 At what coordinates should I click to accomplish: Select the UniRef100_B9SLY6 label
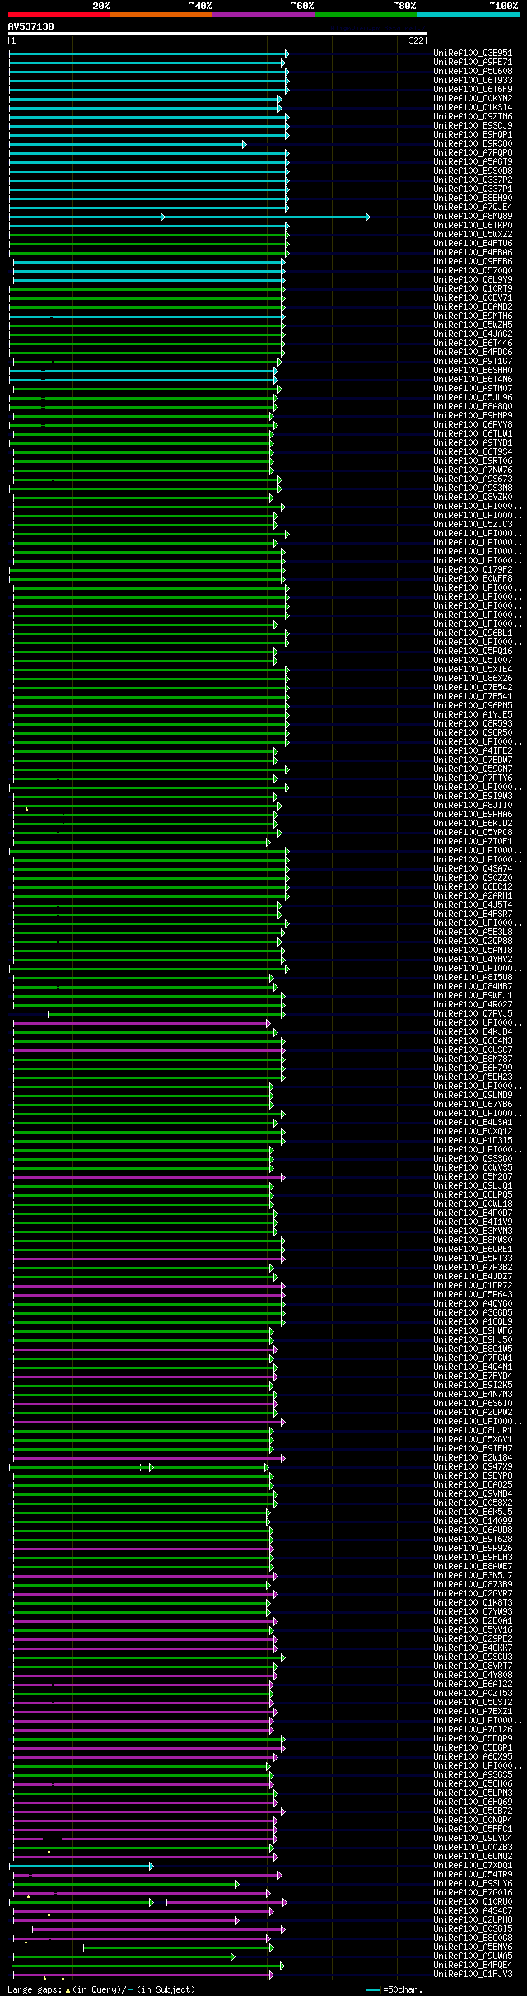[473, 1884]
